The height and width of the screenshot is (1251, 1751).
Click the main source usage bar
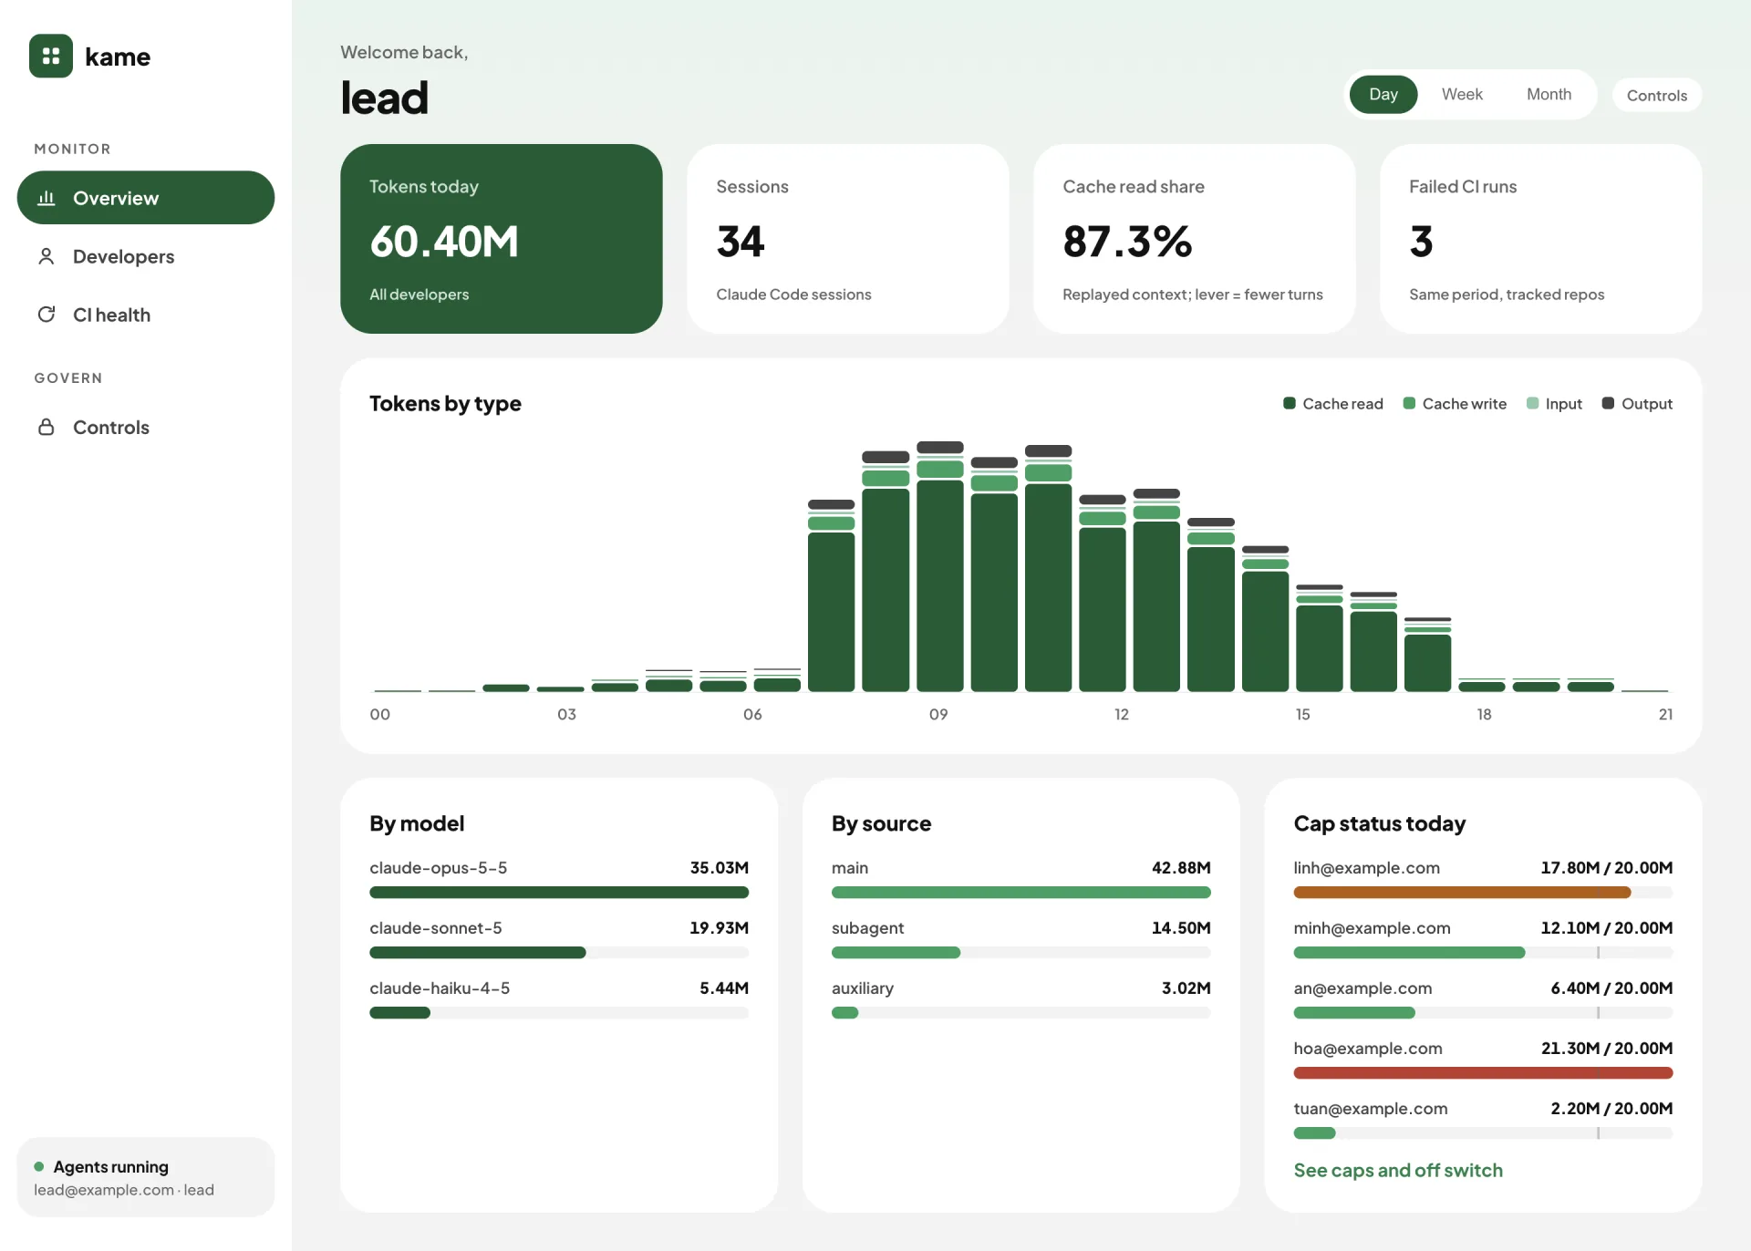coord(1021,893)
